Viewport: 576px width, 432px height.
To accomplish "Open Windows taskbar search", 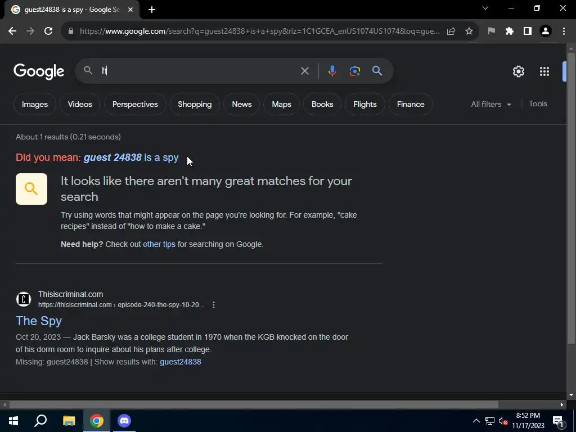I will coord(40,421).
